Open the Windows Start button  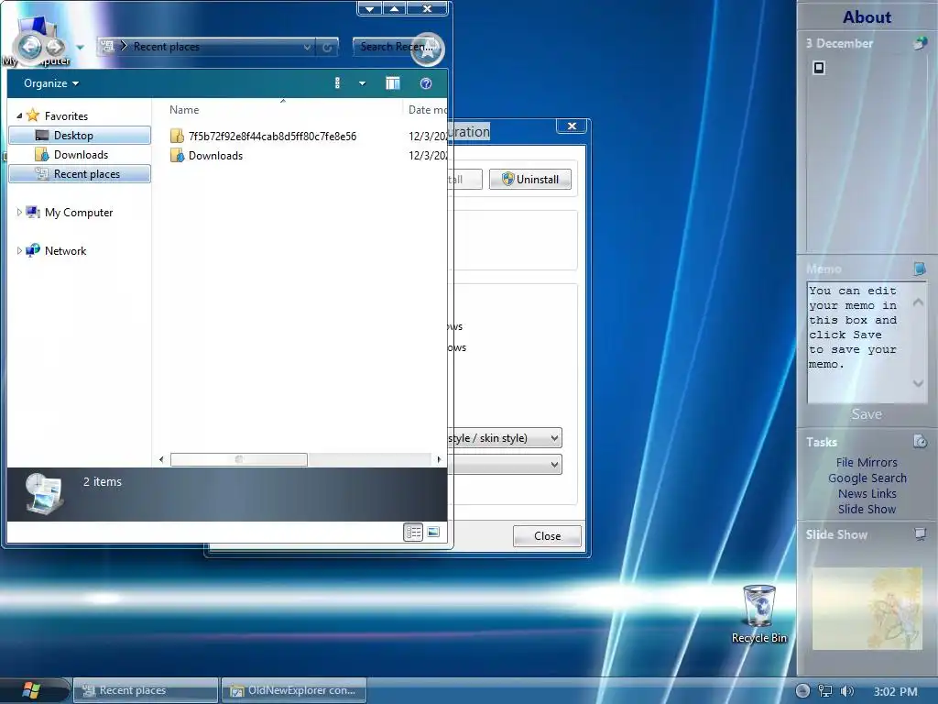tap(31, 690)
